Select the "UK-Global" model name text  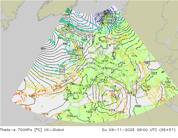(54, 130)
